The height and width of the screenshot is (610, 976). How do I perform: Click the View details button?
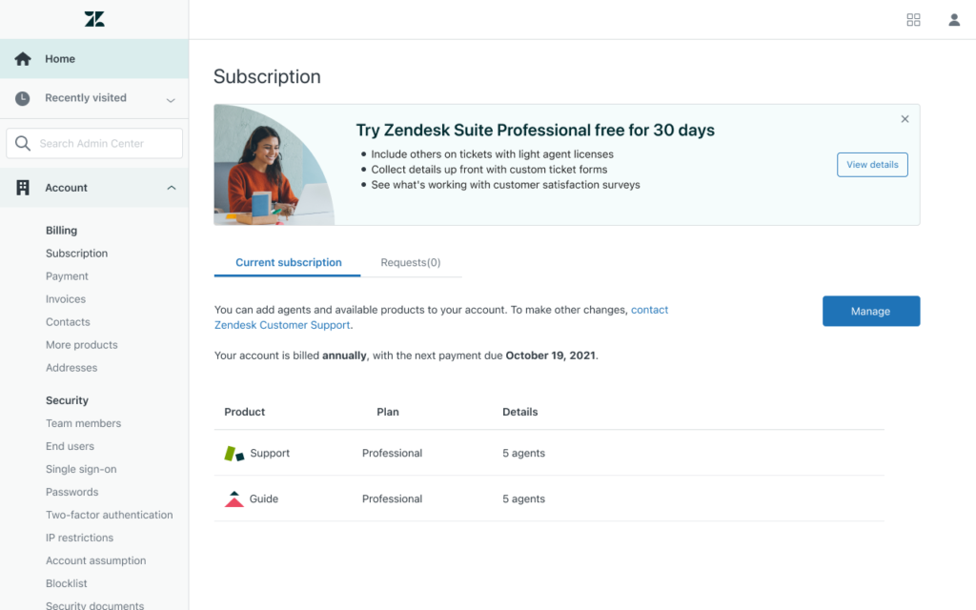pos(872,165)
